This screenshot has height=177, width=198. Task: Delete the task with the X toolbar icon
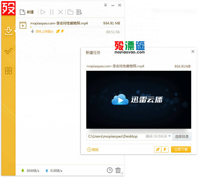(x=61, y=12)
